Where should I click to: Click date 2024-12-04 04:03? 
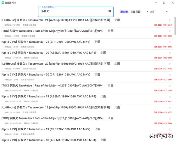click(163, 47)
